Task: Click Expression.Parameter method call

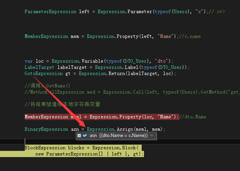Action: click(x=125, y=12)
